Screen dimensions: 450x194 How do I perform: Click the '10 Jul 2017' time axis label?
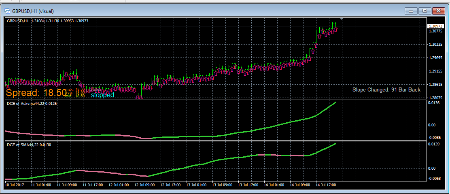coord(14,185)
